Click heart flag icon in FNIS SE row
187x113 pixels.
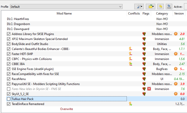(144, 89)
